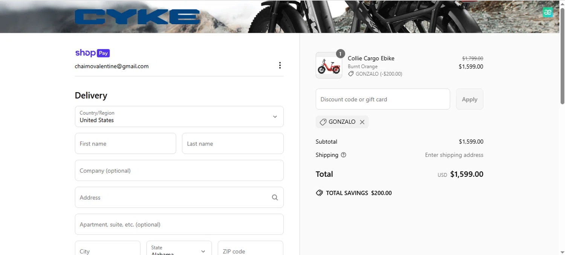The height and width of the screenshot is (255, 565).
Task: Click the TOTAL SAVINGS $200.00 text
Action: (359, 193)
